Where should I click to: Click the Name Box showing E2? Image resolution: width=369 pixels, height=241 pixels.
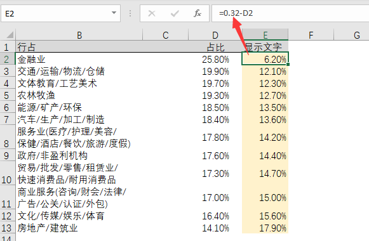60,13
